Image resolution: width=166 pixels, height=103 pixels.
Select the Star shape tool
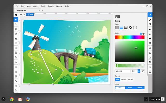[x=16, y=72]
